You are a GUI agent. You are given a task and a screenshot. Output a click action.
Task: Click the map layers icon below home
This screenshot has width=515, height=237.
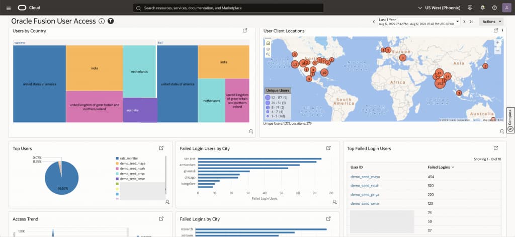coord(268,49)
